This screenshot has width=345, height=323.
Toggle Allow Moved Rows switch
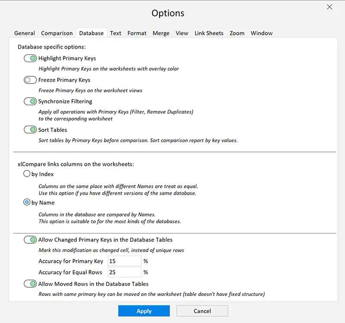[x=30, y=284]
